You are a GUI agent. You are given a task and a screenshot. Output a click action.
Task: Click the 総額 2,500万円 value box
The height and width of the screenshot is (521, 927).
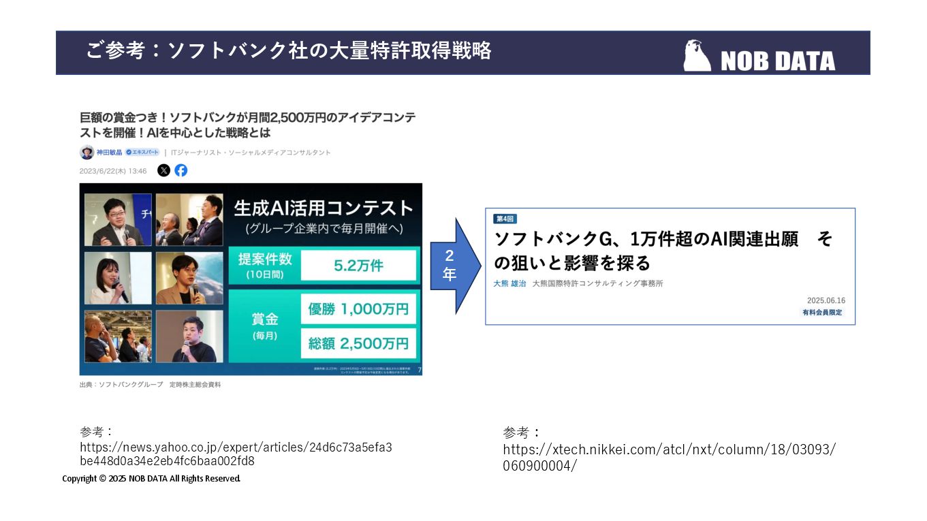coord(358,343)
